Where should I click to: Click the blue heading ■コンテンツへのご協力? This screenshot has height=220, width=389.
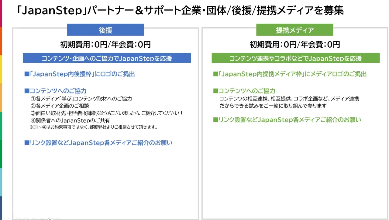55,91
